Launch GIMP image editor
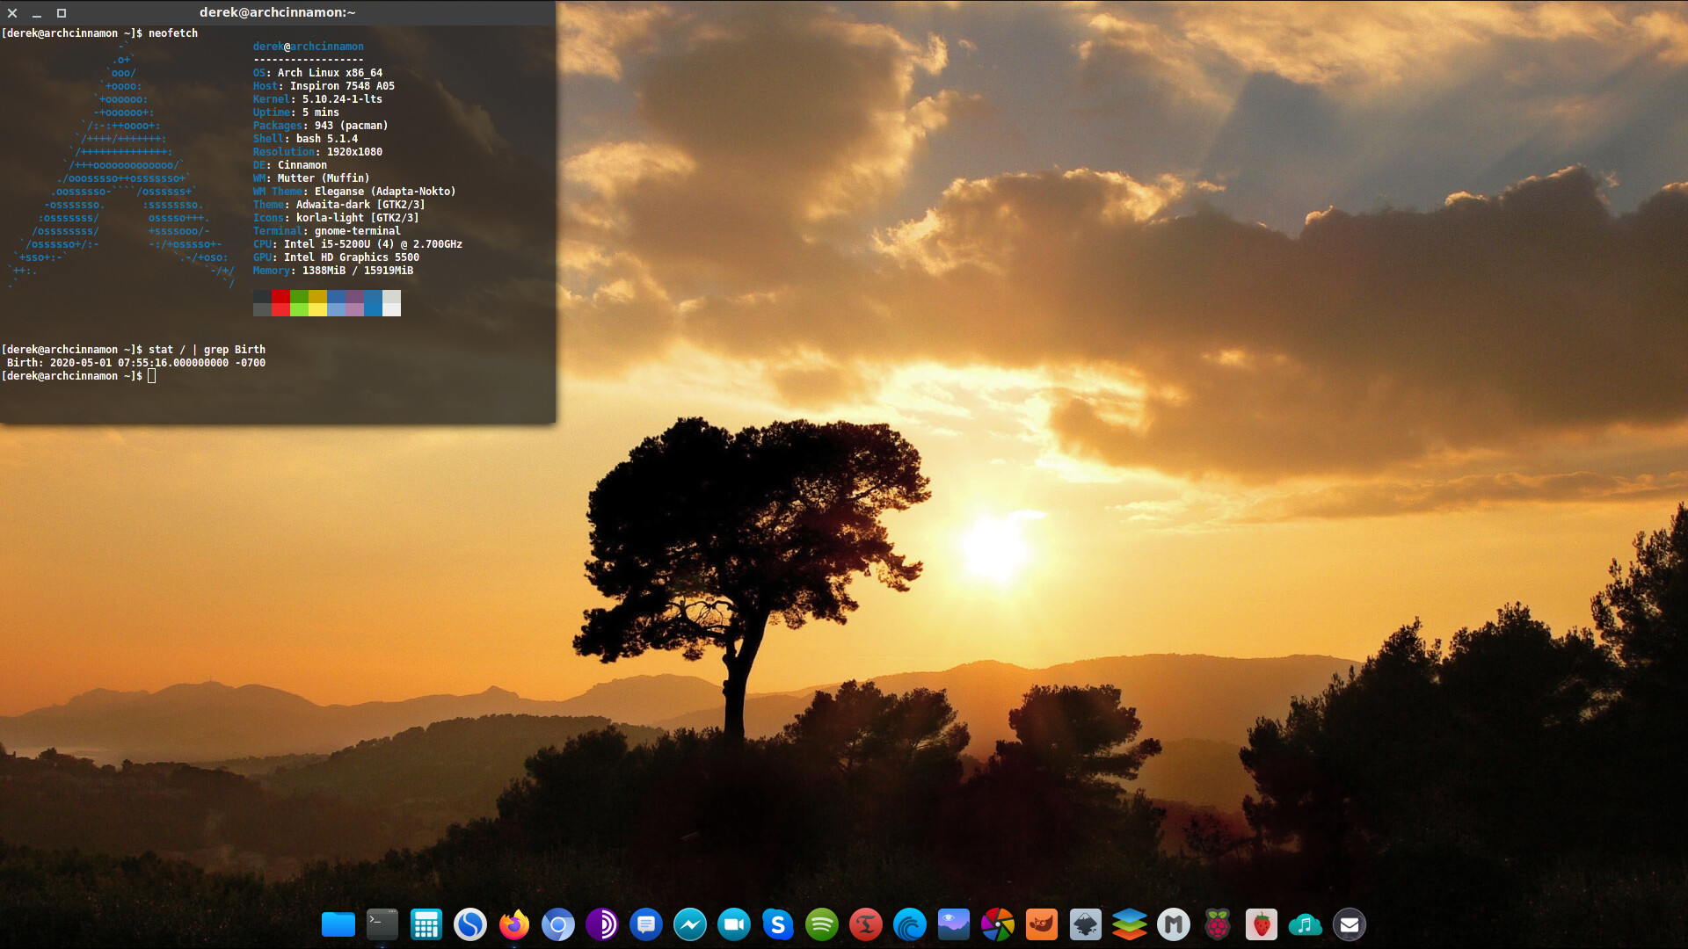 (1042, 924)
